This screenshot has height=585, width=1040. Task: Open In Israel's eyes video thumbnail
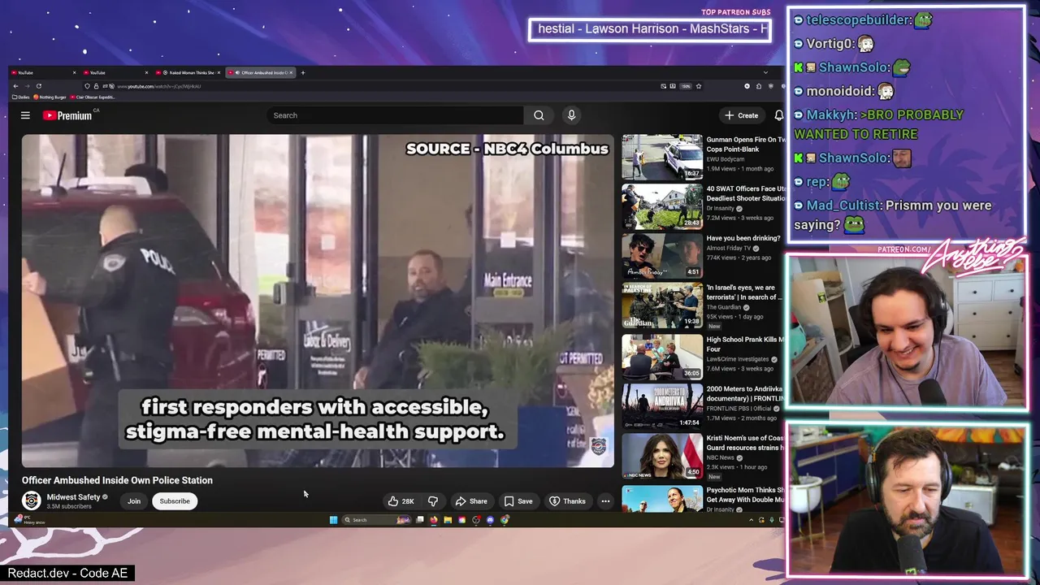coord(662,305)
